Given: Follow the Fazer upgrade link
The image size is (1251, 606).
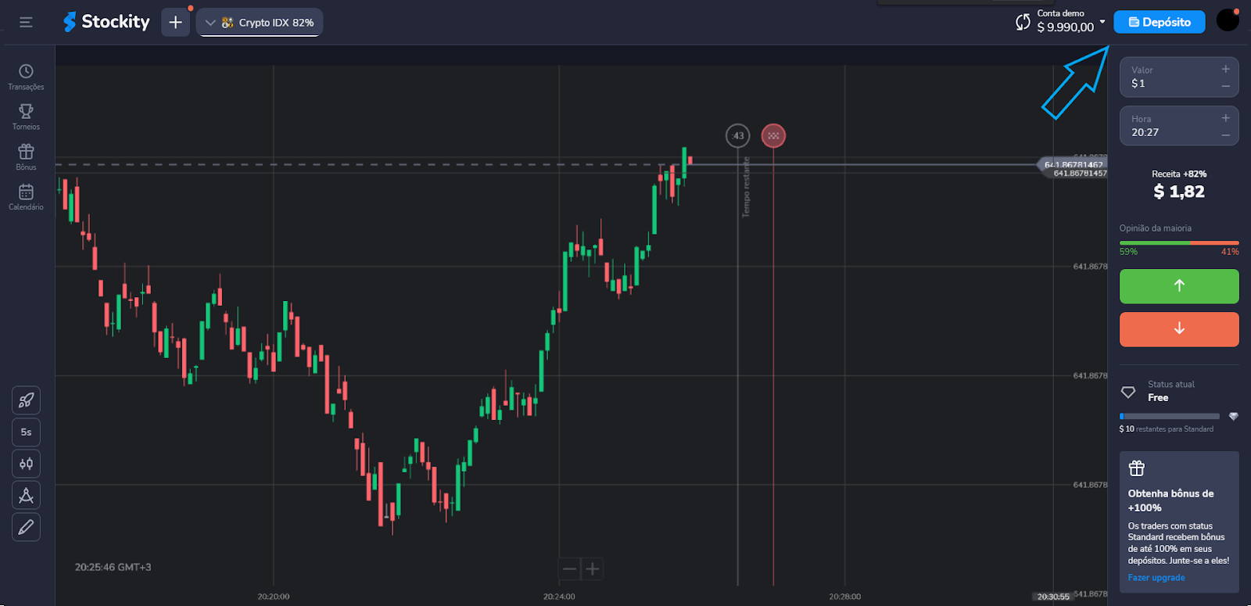Looking at the screenshot, I should pos(1156,578).
